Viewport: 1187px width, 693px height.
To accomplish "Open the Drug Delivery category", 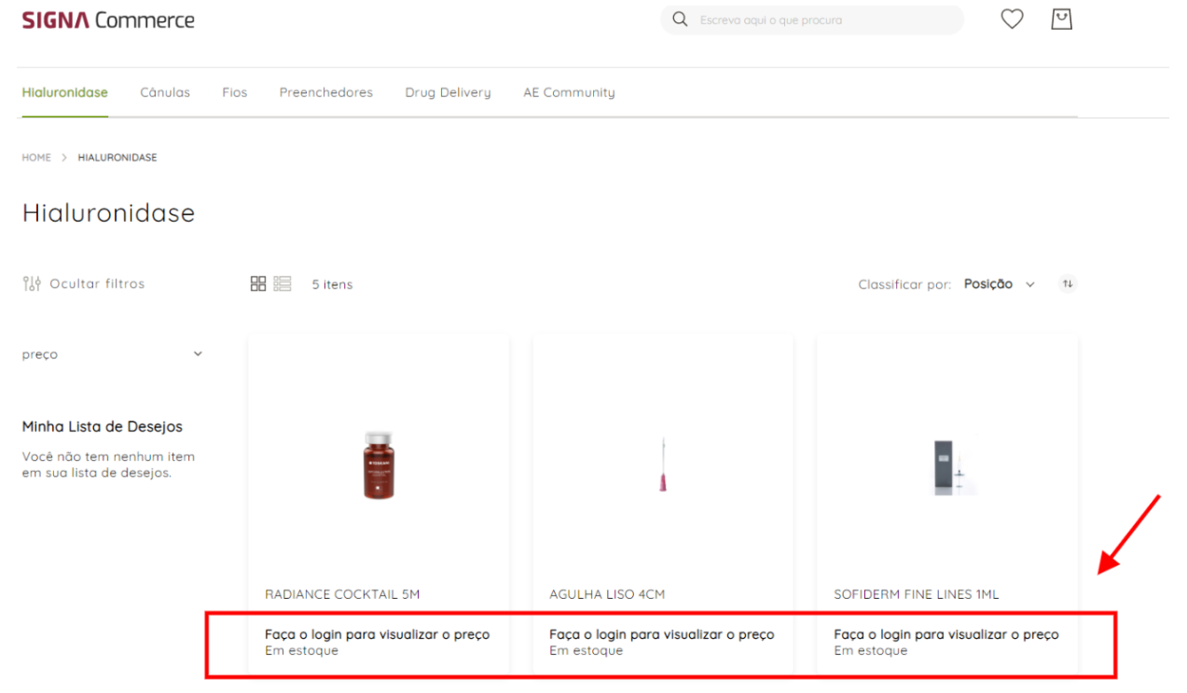I will pyautogui.click(x=448, y=92).
